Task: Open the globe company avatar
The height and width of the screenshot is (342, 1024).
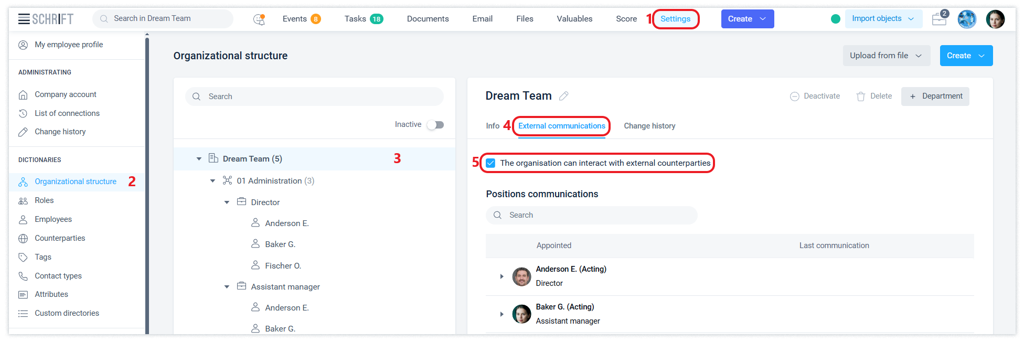Action: pyautogui.click(x=966, y=19)
